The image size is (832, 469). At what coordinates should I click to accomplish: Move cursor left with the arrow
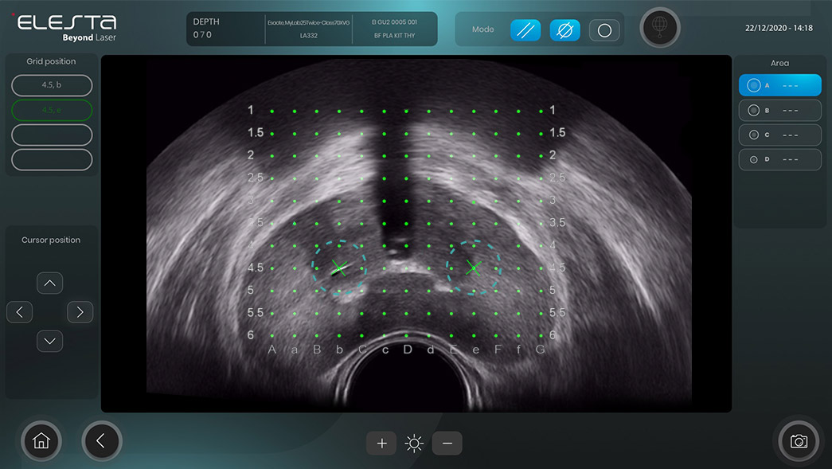click(20, 312)
